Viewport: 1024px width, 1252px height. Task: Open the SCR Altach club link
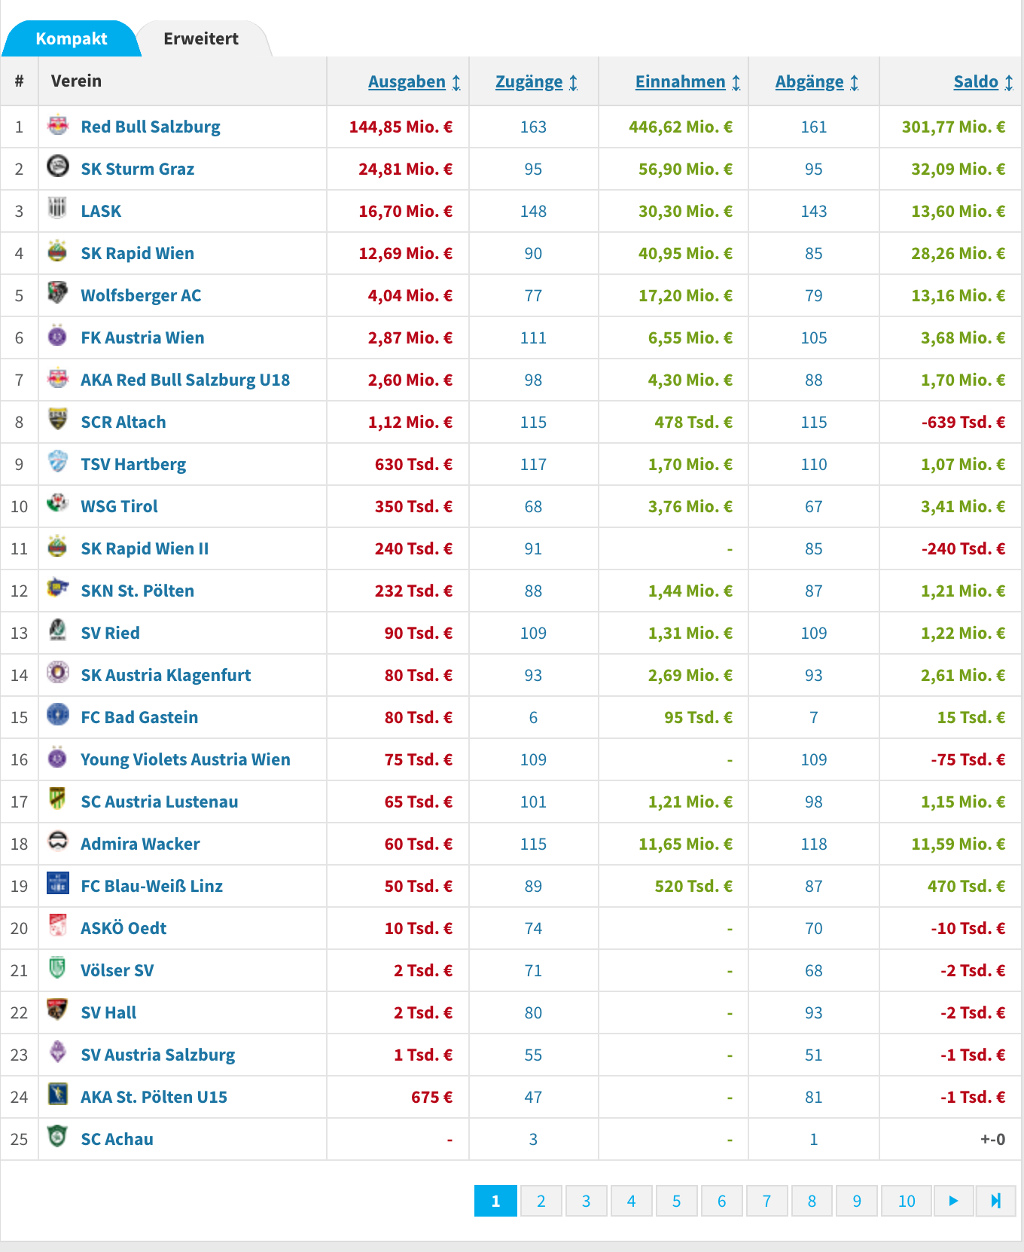pyautogui.click(x=123, y=422)
